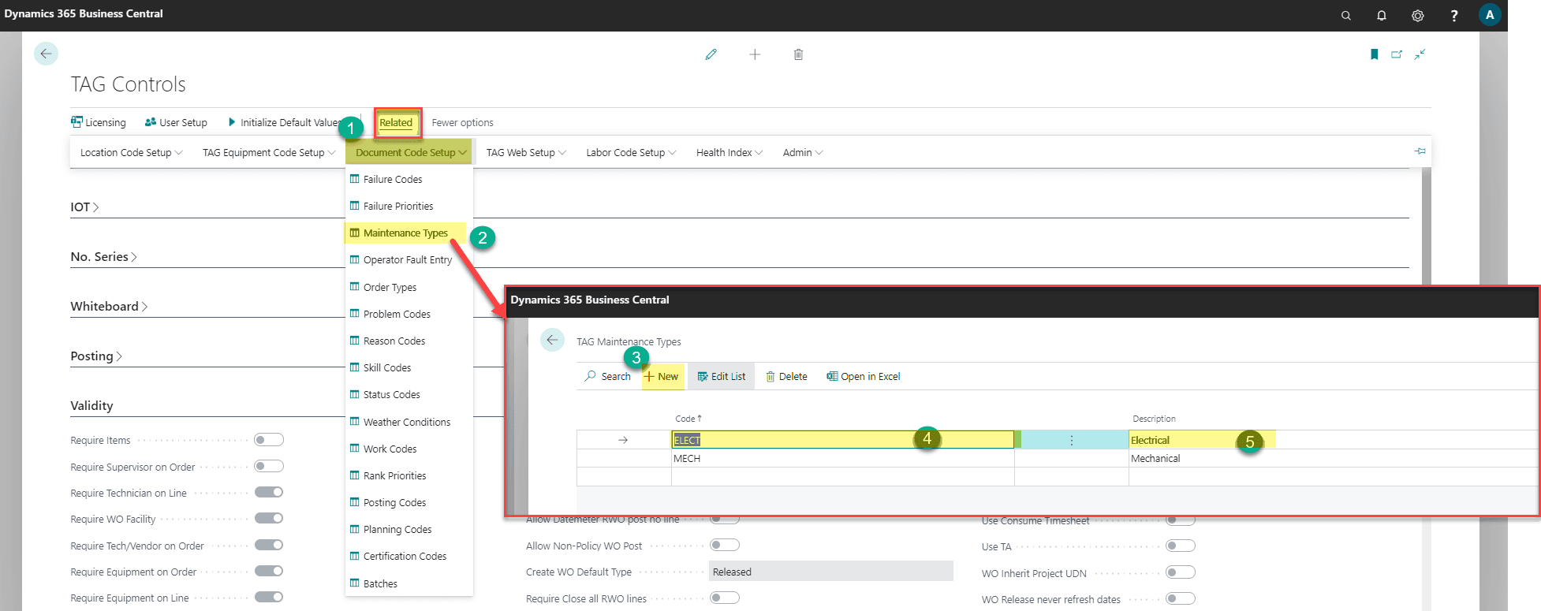Viewport: 1541px width, 611px height.
Task: Toggle Require Items switch
Action: point(269,440)
